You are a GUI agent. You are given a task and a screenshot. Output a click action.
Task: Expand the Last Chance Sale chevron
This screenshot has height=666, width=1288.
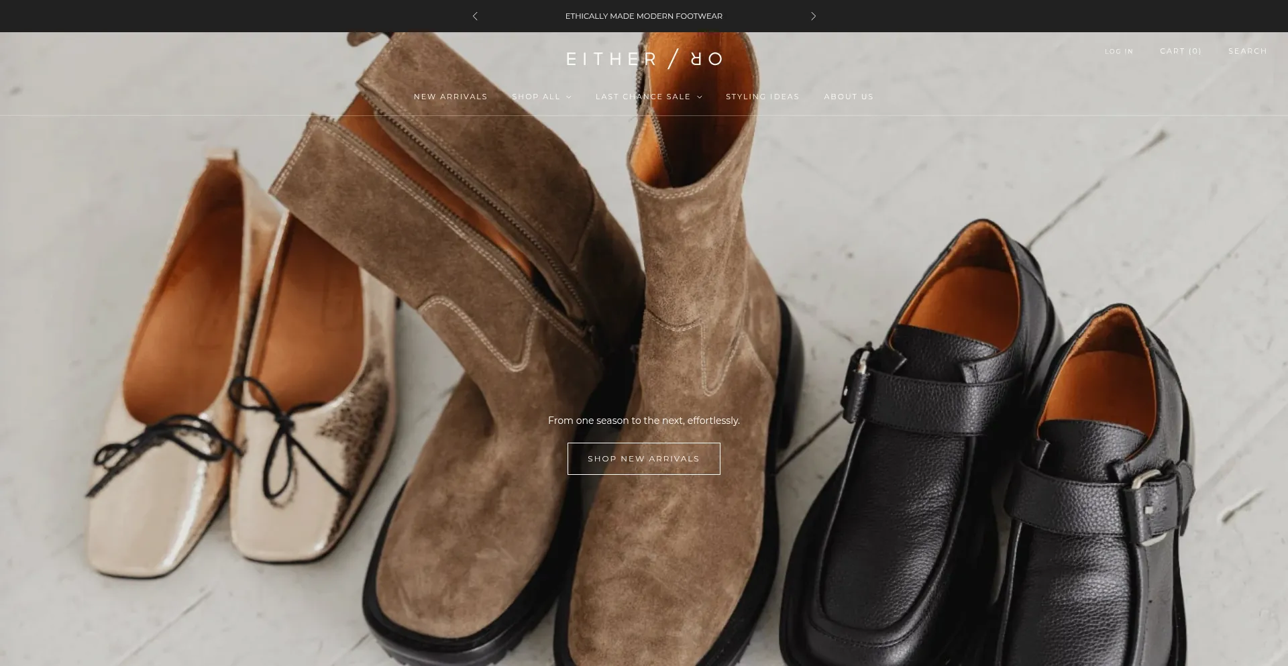(x=700, y=97)
